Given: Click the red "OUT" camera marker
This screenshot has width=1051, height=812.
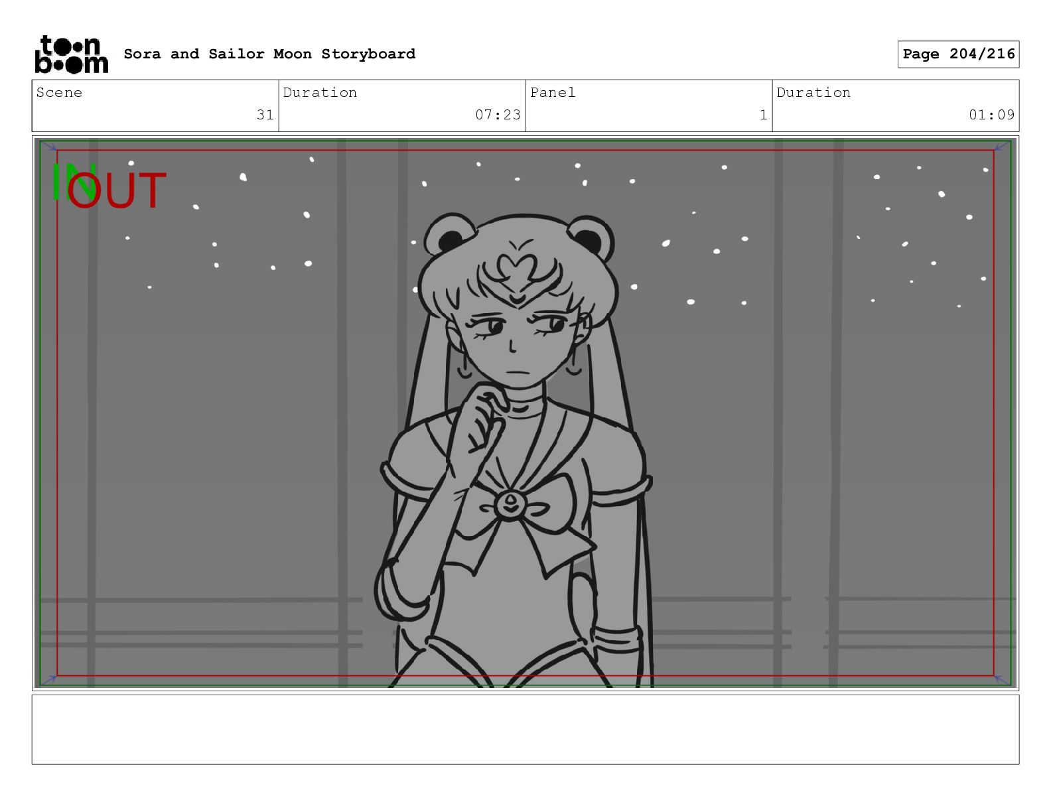Looking at the screenshot, I should 117,190.
